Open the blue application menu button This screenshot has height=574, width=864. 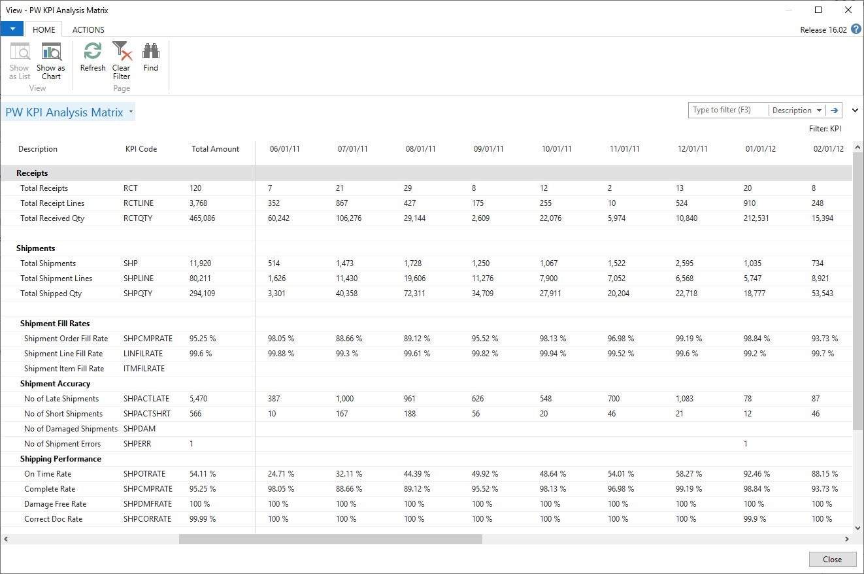[x=12, y=29]
